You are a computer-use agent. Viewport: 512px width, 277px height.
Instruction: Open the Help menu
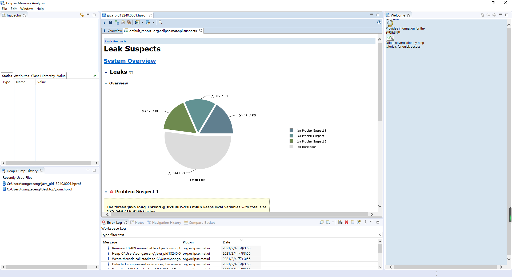(x=40, y=9)
